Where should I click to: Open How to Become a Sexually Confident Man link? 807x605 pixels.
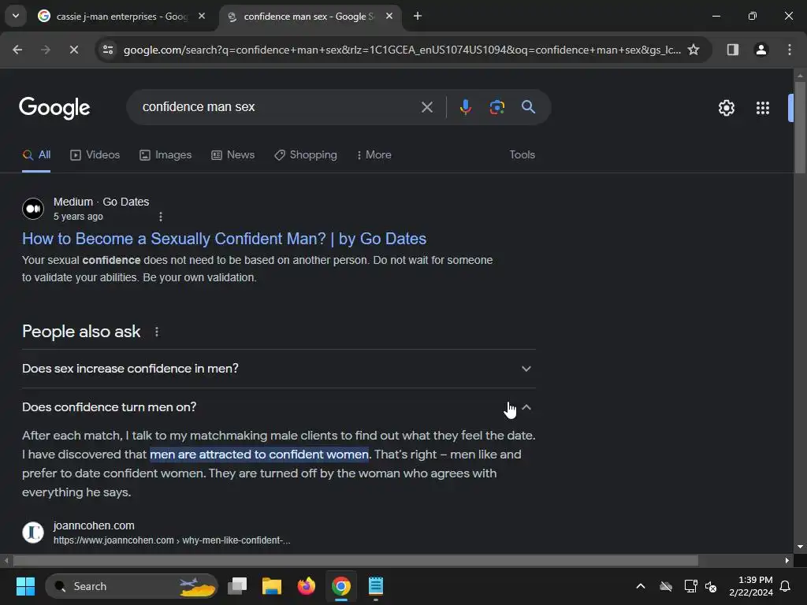pos(224,239)
